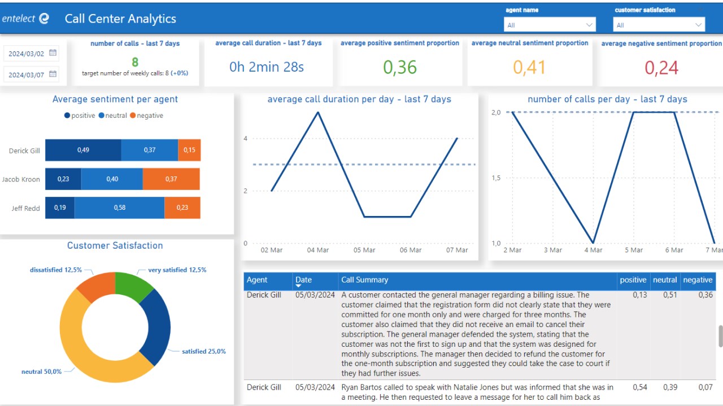The height and width of the screenshot is (406, 723).
Task: Click the 0,51 neutral score in first row
Action: (x=670, y=295)
